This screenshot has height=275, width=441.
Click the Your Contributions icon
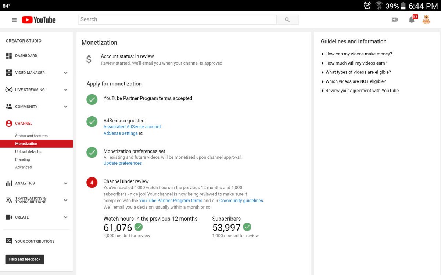click(x=9, y=241)
